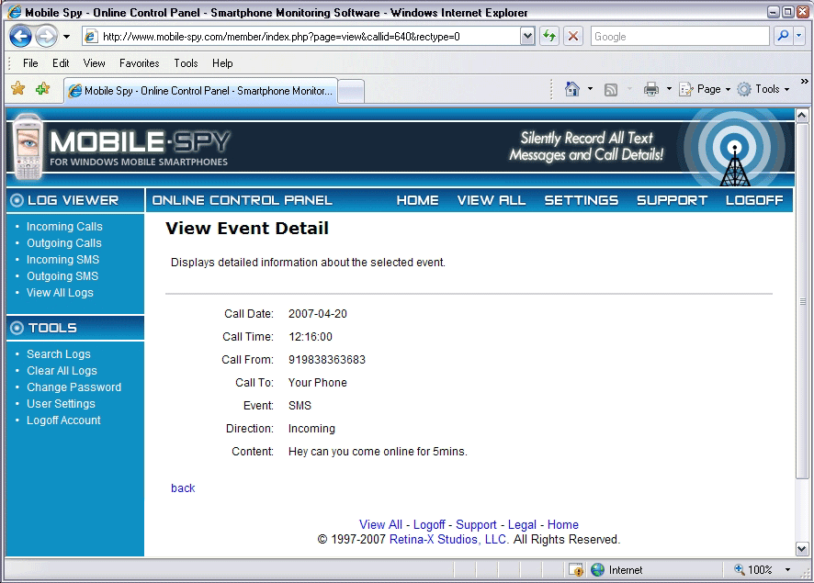The width and height of the screenshot is (814, 583).
Task: Expand the Home button dropdown arrow
Action: click(x=590, y=89)
